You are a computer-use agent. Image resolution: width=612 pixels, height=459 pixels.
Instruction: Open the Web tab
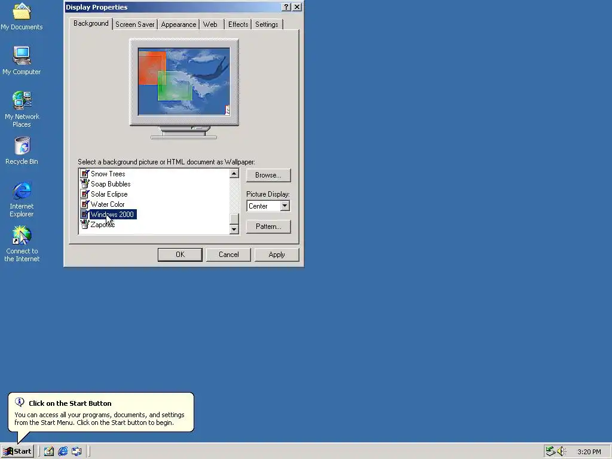(x=210, y=25)
